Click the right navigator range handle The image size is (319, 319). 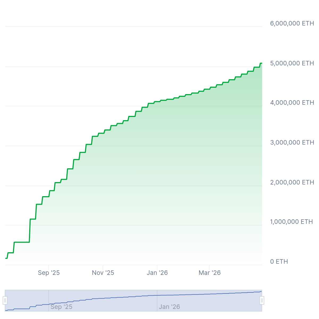[262, 301]
